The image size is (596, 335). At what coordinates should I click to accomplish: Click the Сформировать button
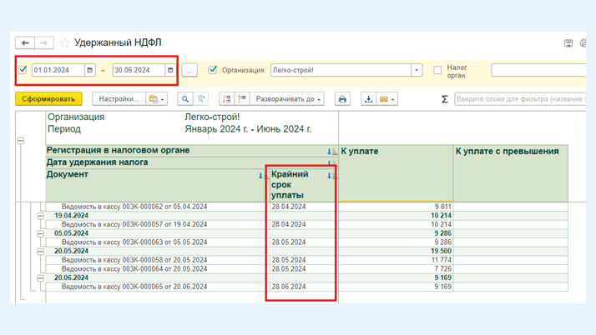click(x=48, y=99)
